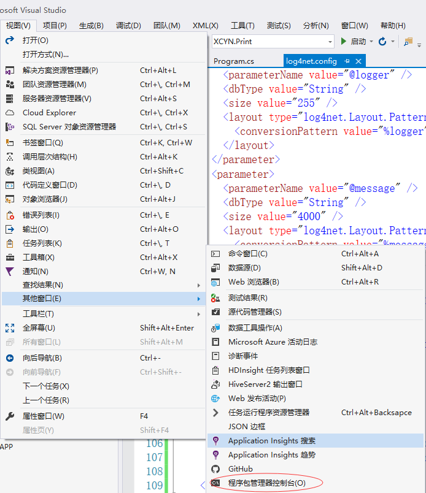Open the dropdown arrow beside the refresh icon
Viewport: 426px width, 493px height.
393,42
